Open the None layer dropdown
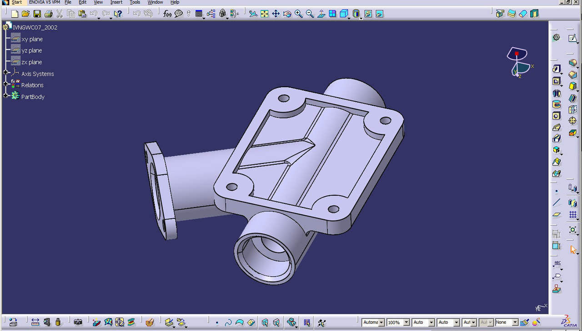The width and height of the screenshot is (582, 331). pos(515,322)
